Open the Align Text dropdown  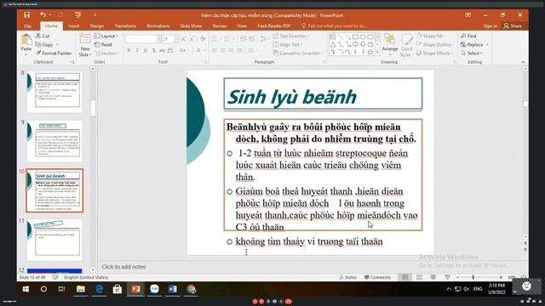287,44
